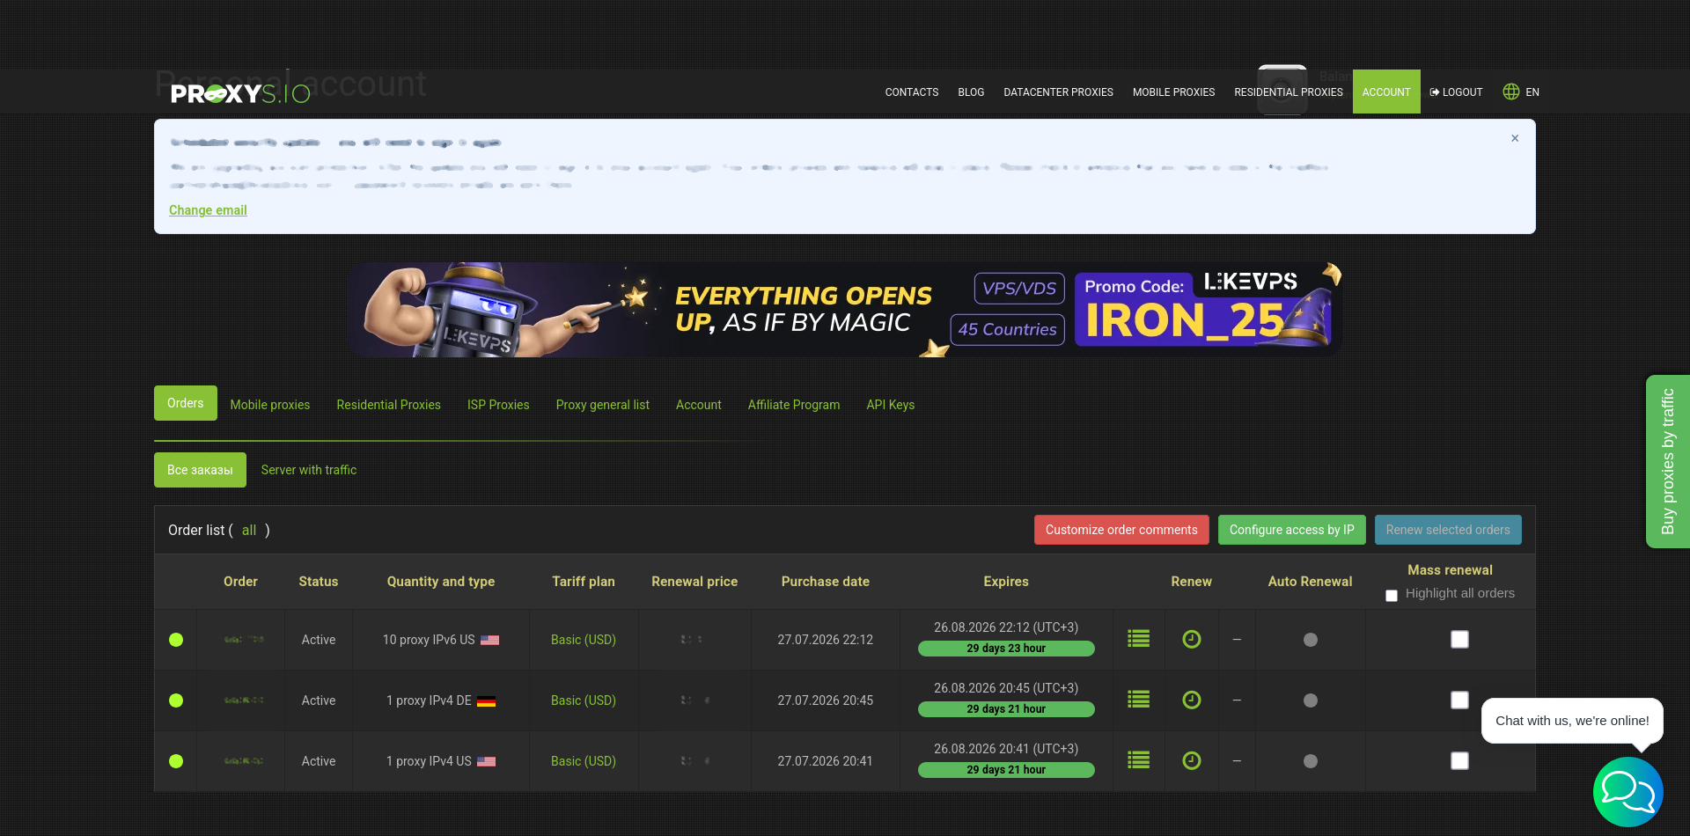Viewport: 1690px width, 836px height.
Task: Click the Proxys.io logo
Action: (240, 93)
